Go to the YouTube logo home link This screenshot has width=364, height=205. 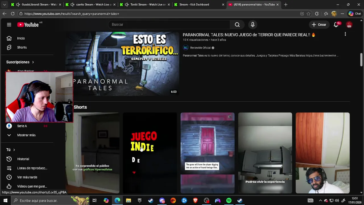28,25
